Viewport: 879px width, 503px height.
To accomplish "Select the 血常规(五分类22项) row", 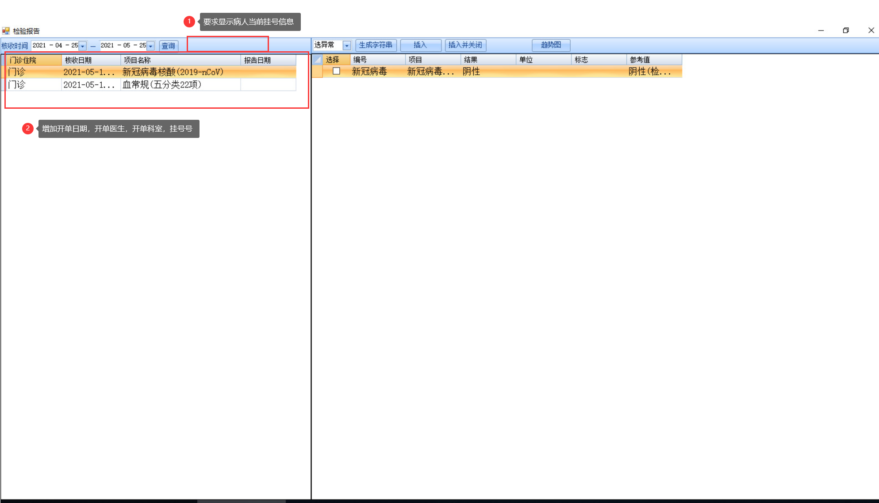I will [x=161, y=85].
